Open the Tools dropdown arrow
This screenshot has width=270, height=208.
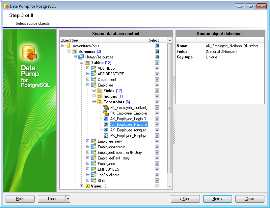(x=68, y=199)
